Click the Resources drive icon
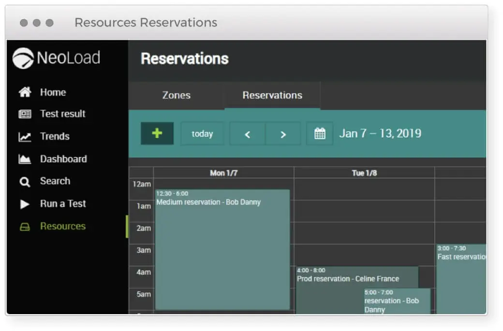The width and height of the screenshot is (503, 331). coord(25,227)
